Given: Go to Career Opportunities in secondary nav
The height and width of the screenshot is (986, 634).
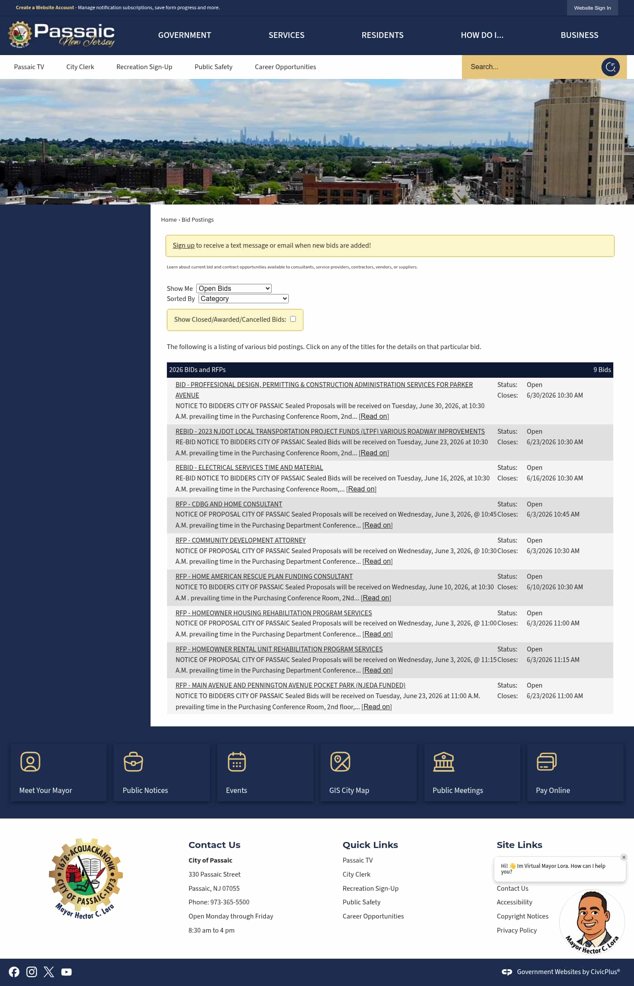Looking at the screenshot, I should 285,67.
